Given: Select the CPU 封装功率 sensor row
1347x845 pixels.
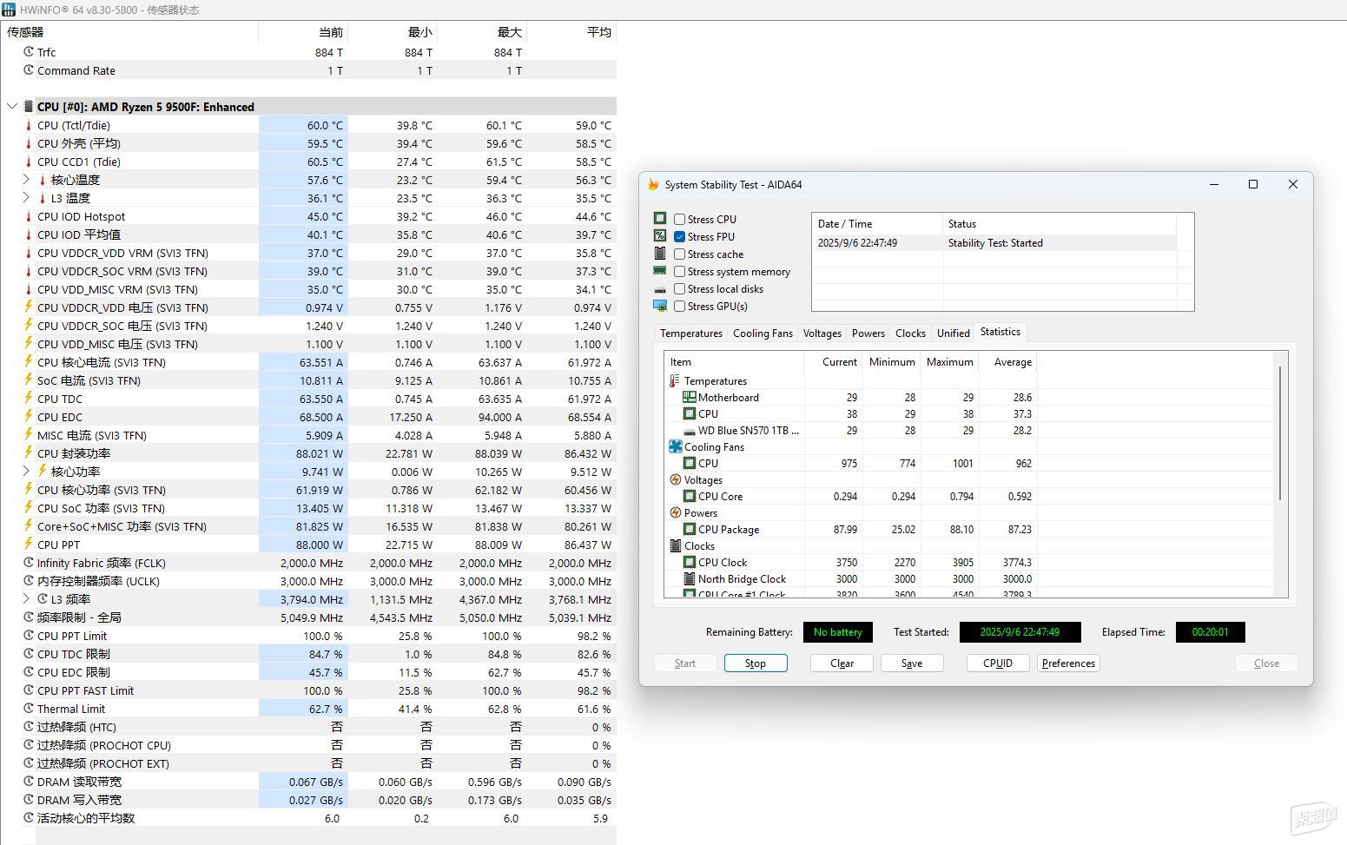Looking at the screenshot, I should click(x=319, y=453).
